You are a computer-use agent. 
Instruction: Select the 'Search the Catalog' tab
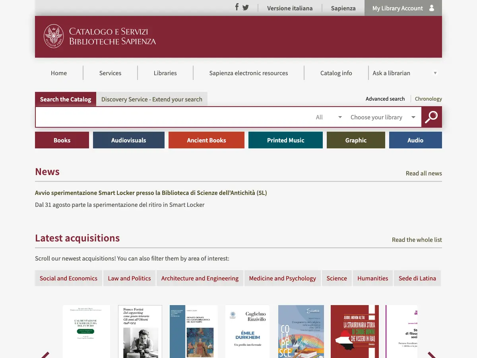pos(66,99)
